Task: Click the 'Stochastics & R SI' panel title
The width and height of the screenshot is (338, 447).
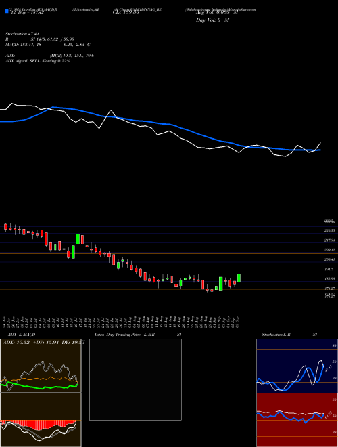Action: (x=289, y=335)
